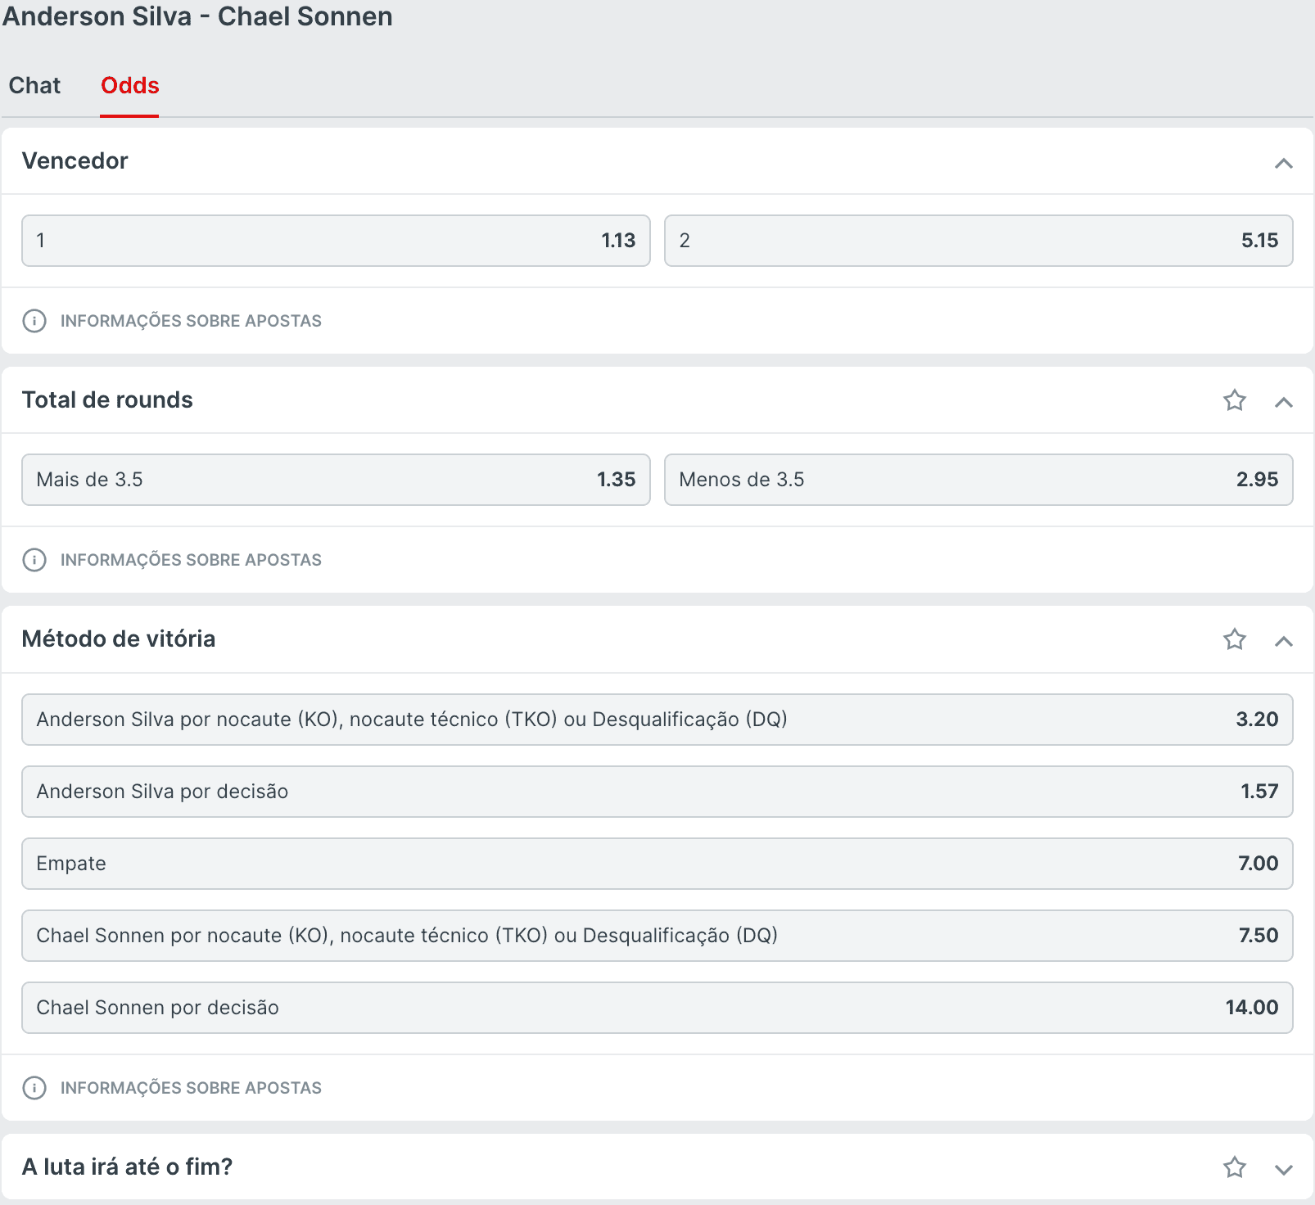Select Chael Sonnen por nocaute at 7.50

[x=657, y=936]
